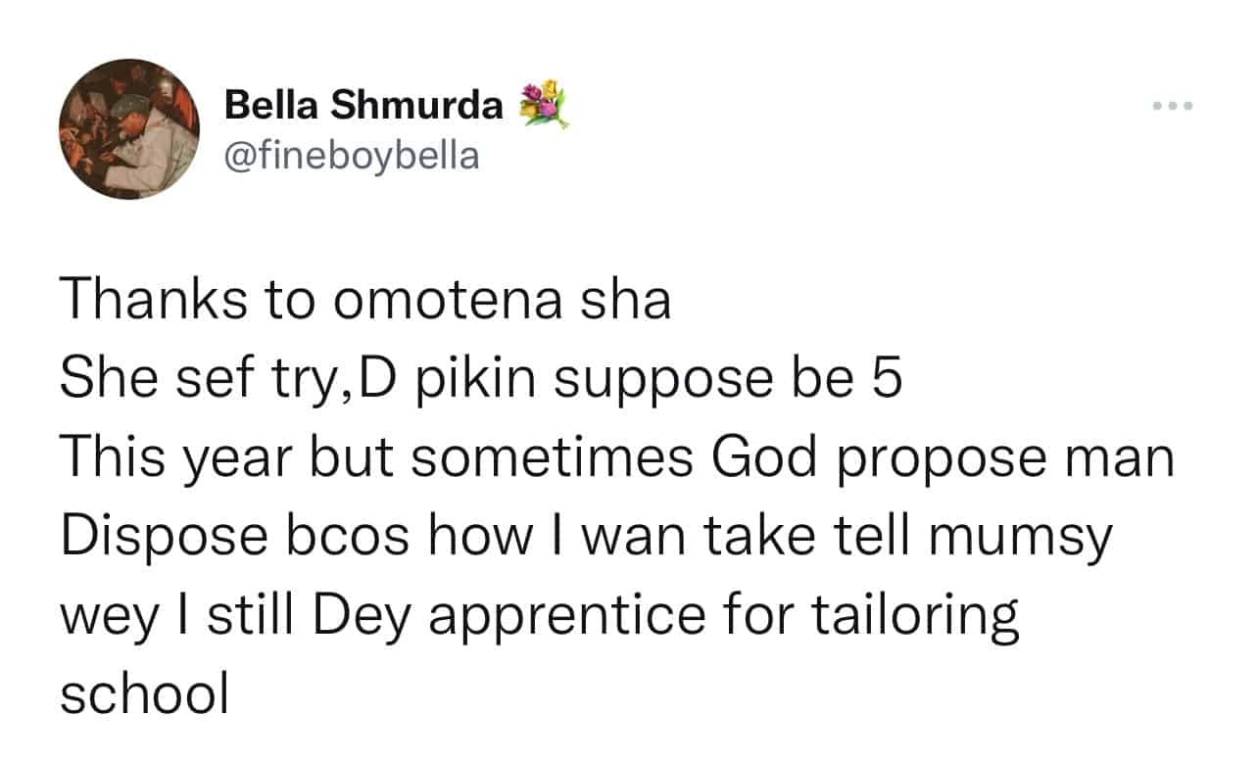Click the line starting "She sef try"
1258x763 pixels.
click(481, 381)
